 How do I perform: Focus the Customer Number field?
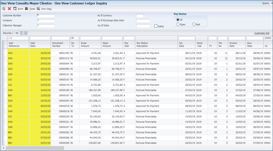tap(46, 16)
